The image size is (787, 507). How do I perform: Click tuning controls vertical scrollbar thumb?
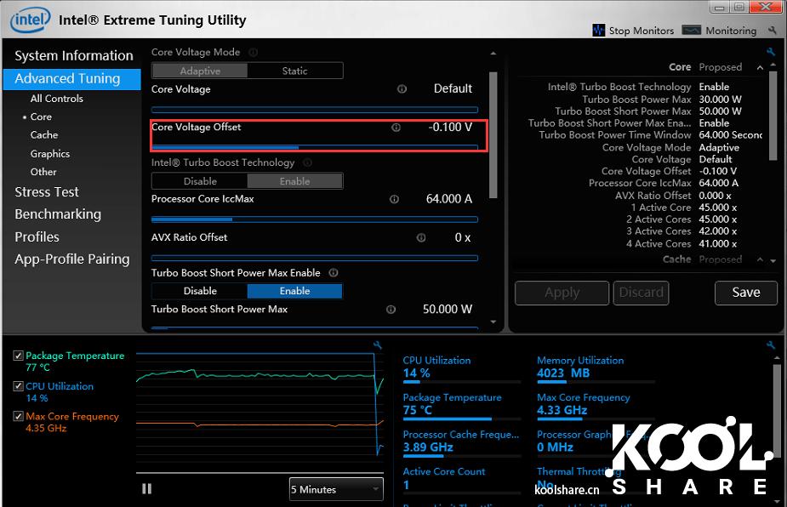493,135
